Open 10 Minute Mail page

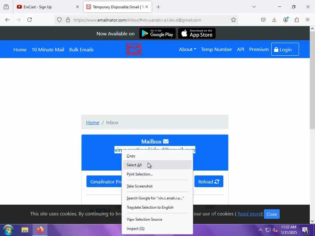coord(48,49)
